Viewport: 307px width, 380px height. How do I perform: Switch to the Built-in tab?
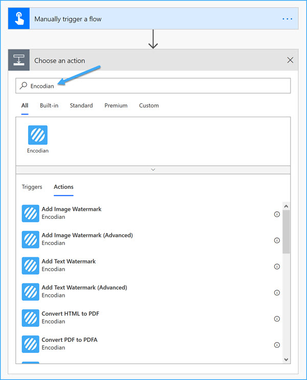pos(49,105)
